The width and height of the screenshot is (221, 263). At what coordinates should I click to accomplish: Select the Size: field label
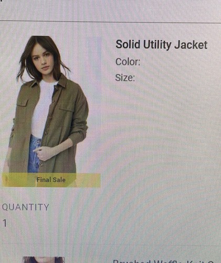click(125, 77)
